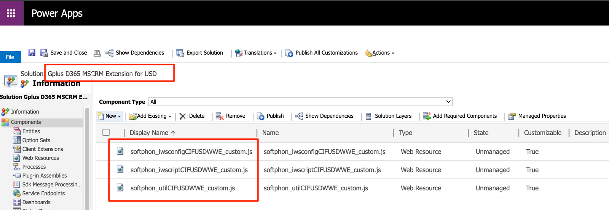The image size is (609, 210).
Task: Click the grid toolbar Publish icon
Action: pos(261,116)
